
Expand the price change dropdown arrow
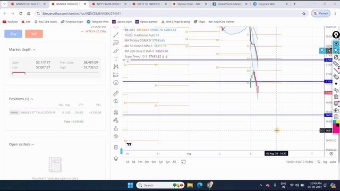(82, 31)
